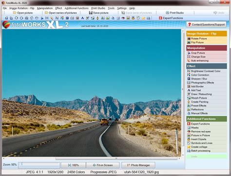Screen dimensions: 231x176
Task: Click the zoom slider track
Action: click(39, 165)
